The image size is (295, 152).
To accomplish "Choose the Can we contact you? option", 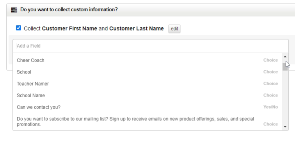I will (x=147, y=107).
